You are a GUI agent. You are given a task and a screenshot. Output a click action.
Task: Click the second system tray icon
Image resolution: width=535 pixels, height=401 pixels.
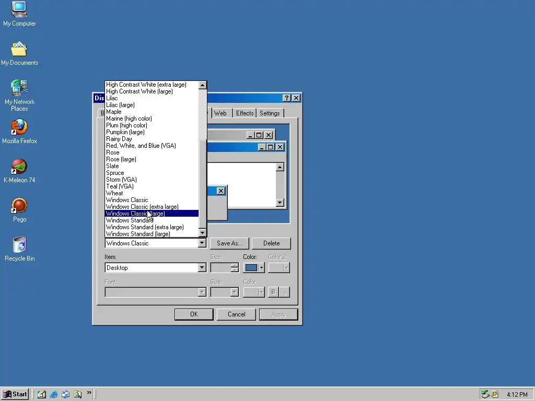(x=495, y=394)
